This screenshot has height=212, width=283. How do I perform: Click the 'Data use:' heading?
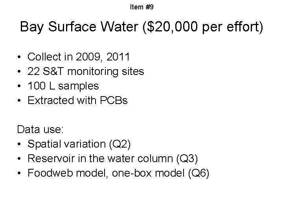[x=40, y=129]
